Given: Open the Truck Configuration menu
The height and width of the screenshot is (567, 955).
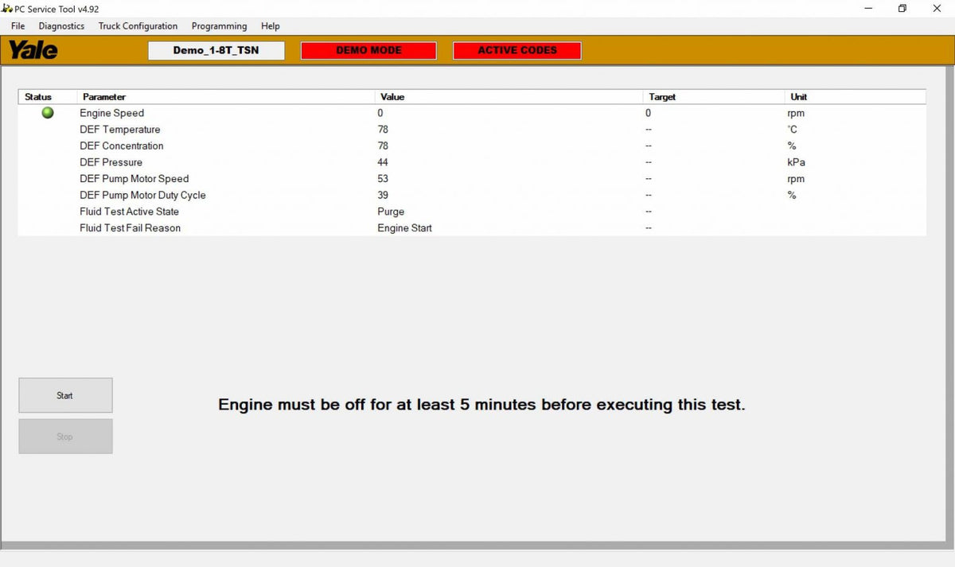Looking at the screenshot, I should click(x=138, y=25).
